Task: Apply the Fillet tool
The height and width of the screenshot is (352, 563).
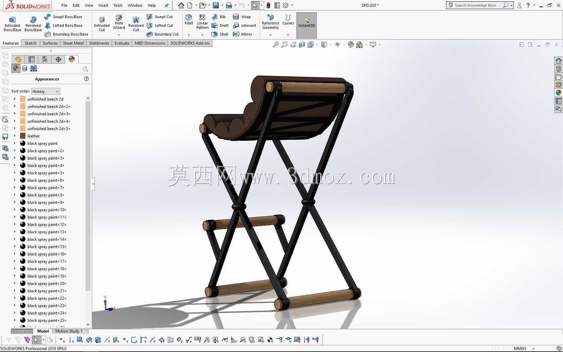Action: pos(189,20)
